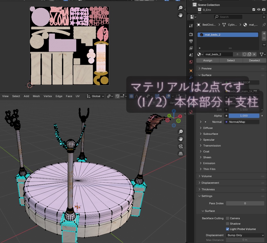Open the UV menu
The width and height of the screenshot is (267, 243).
point(77,96)
